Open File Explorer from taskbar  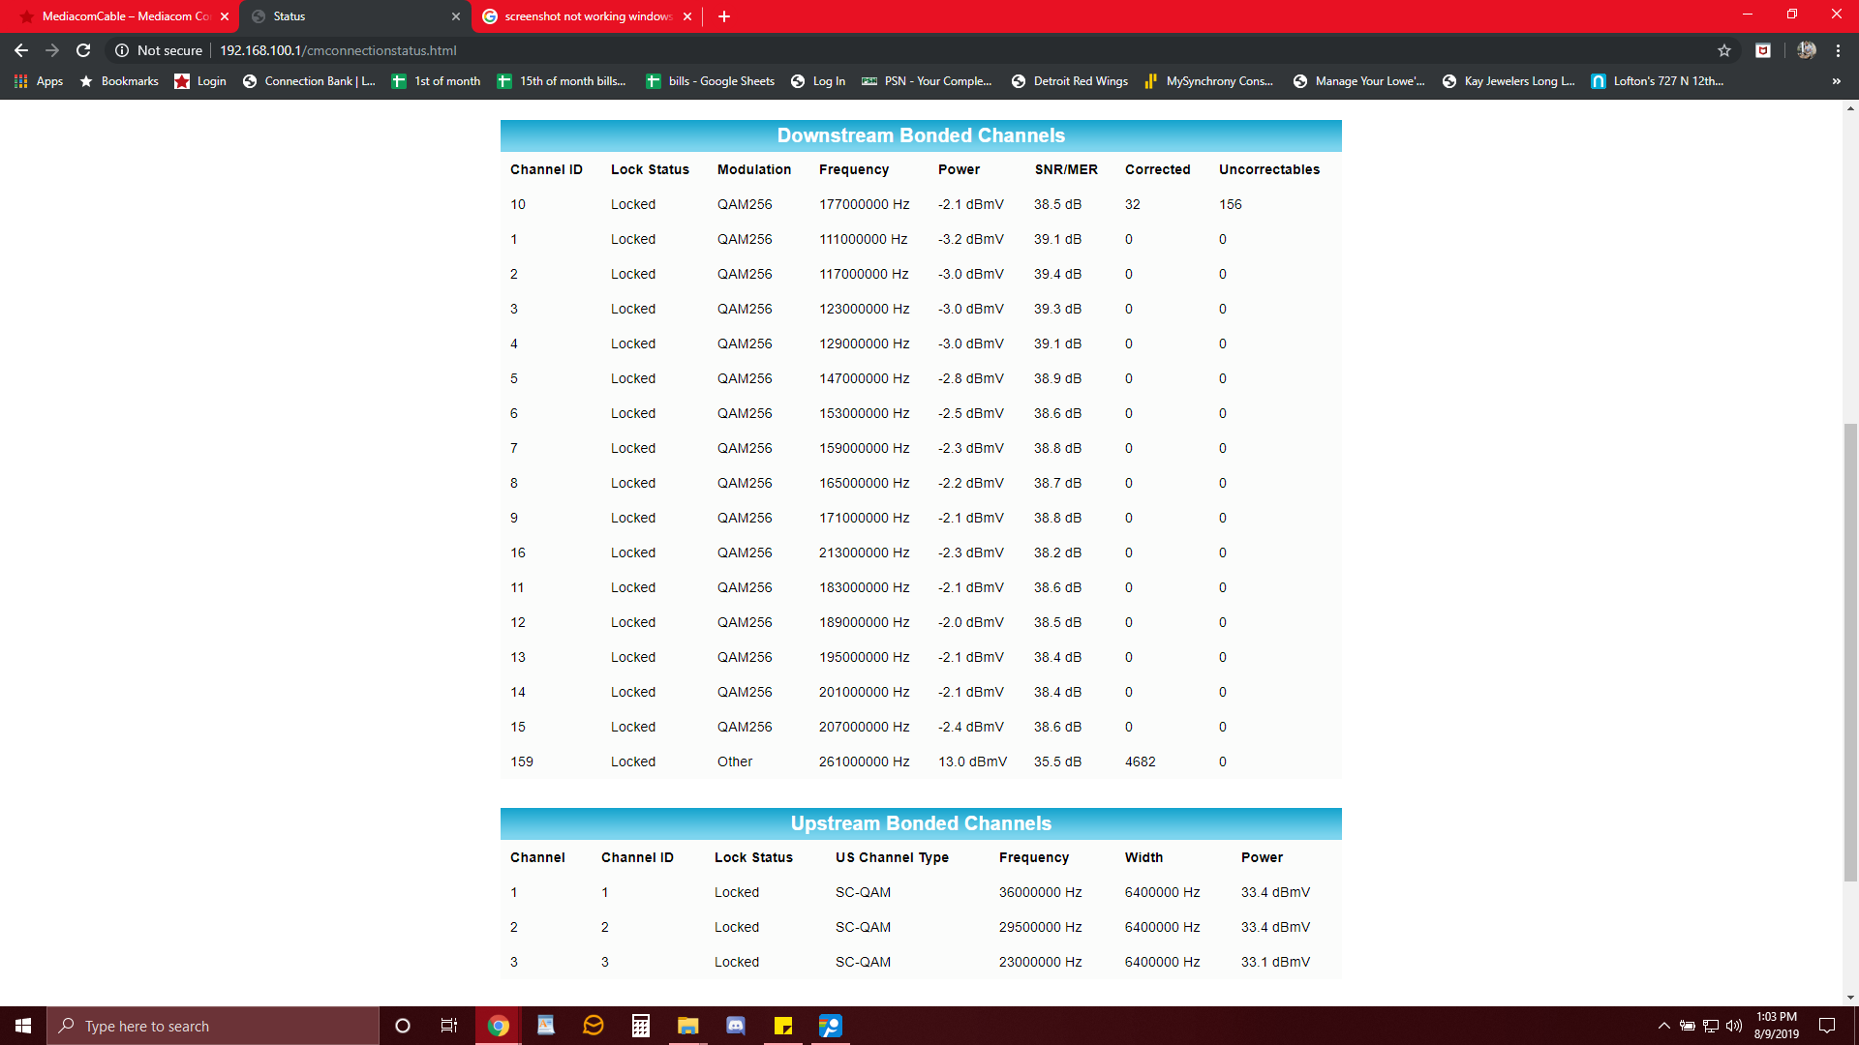point(688,1026)
